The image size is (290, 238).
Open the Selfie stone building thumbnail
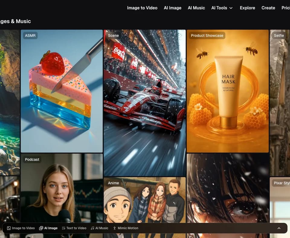[x=280, y=103]
